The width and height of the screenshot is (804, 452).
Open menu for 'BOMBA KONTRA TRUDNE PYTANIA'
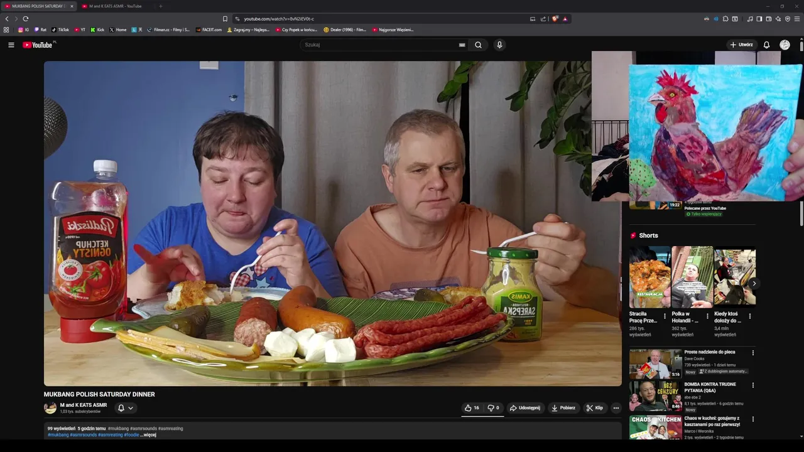(752, 385)
